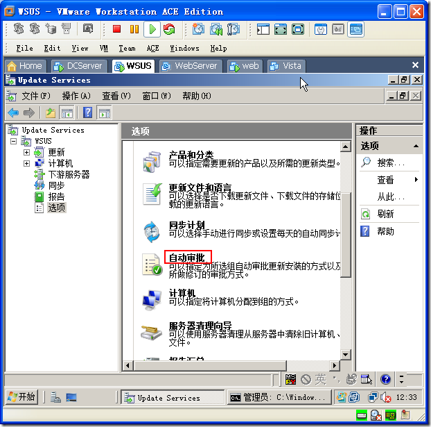Click the vertical scrollbar up arrow

click(x=346, y=146)
